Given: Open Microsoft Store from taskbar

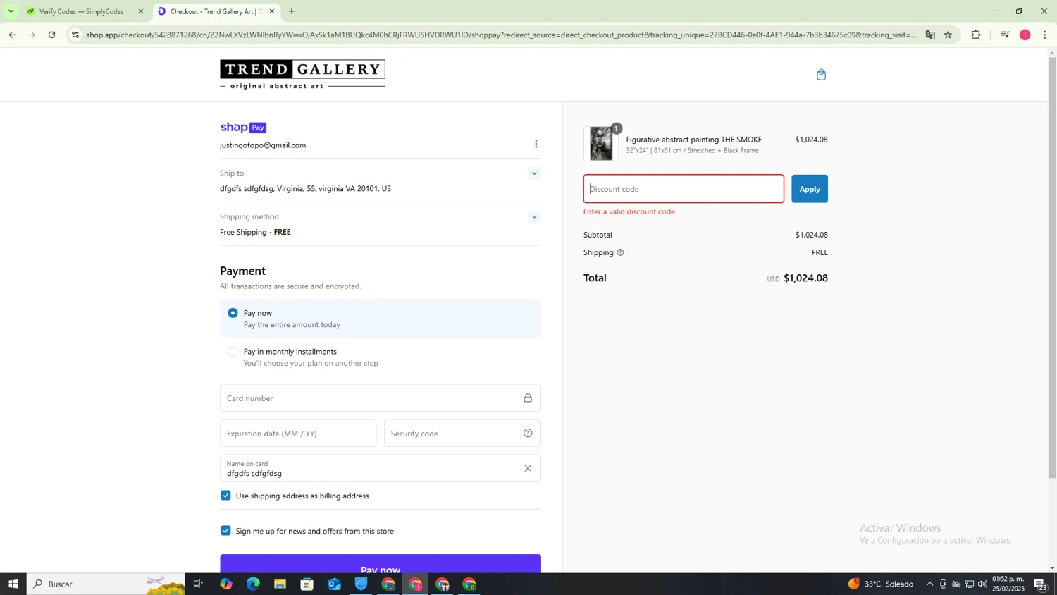Looking at the screenshot, I should click(x=307, y=584).
